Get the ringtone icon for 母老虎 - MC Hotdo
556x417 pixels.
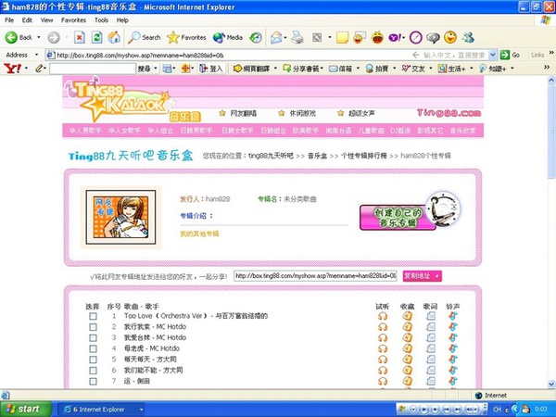coord(453,348)
